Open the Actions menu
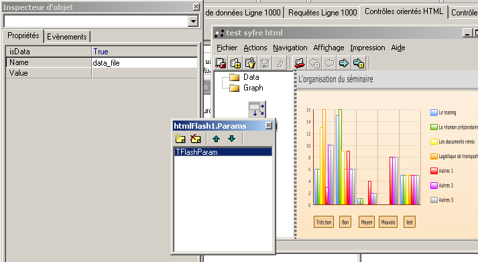 [x=255, y=48]
